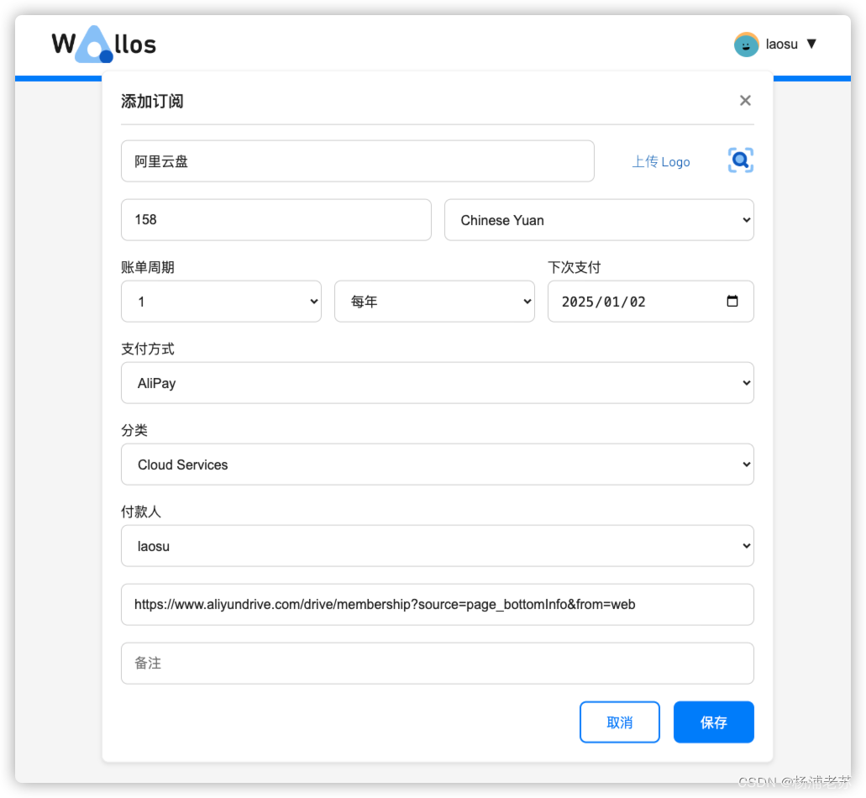Click the laosu username in header
The image size is (866, 798).
coord(781,45)
